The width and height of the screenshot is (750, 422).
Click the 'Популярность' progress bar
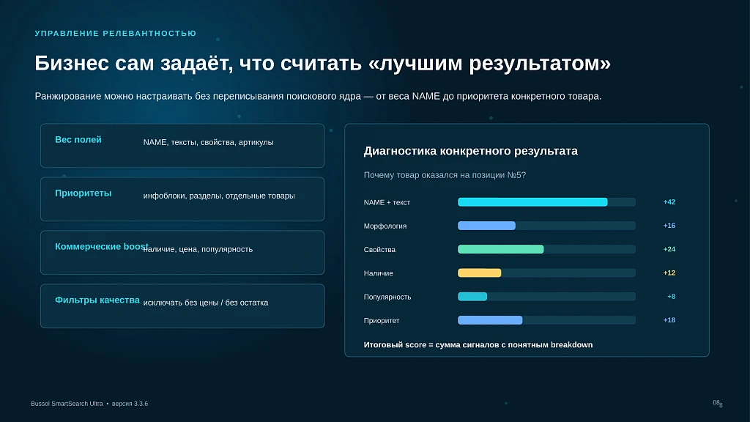(x=546, y=297)
